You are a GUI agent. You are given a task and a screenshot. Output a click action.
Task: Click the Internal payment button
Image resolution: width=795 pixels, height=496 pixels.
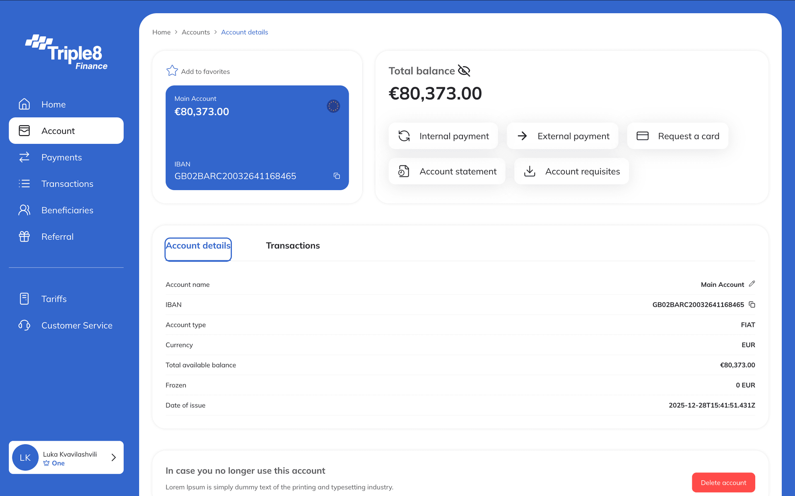[443, 136]
